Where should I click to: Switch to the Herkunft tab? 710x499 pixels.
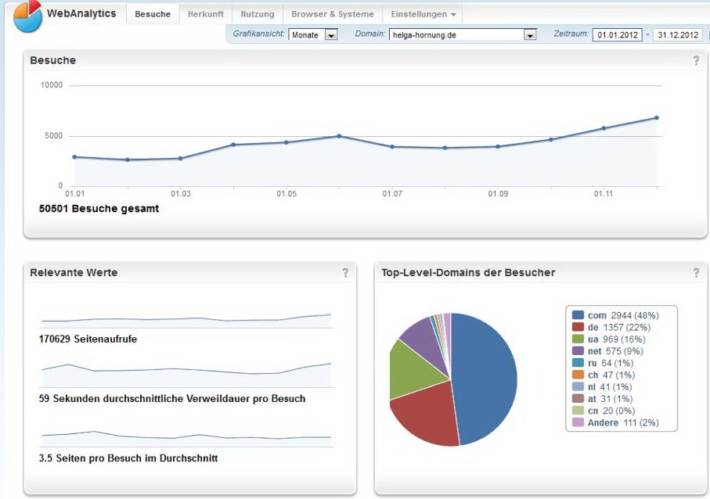[x=206, y=14]
